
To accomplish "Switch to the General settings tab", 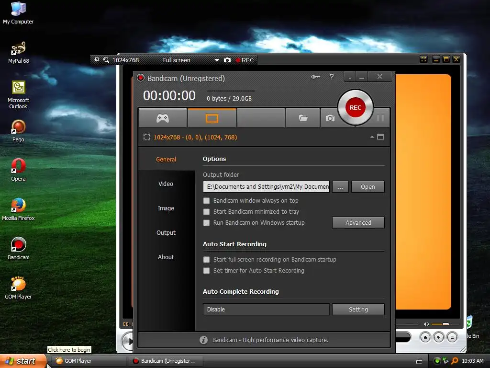I will (x=166, y=159).
